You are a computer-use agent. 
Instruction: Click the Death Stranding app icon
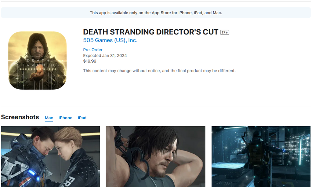37,60
